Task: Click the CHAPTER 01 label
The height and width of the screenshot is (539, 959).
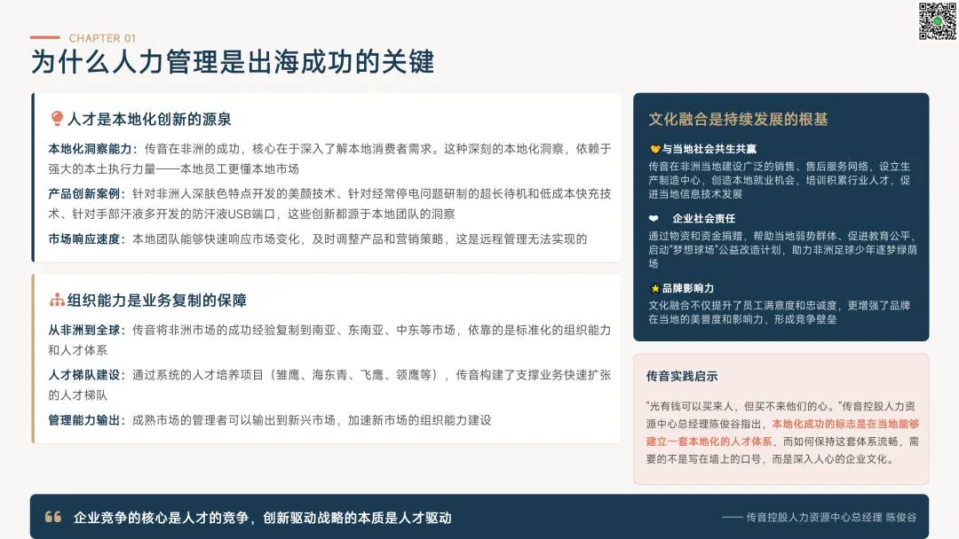Action: (x=102, y=38)
